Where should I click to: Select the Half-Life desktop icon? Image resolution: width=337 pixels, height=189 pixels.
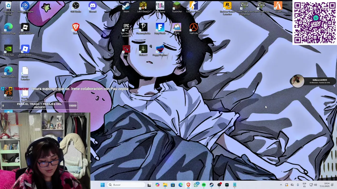[194, 29]
